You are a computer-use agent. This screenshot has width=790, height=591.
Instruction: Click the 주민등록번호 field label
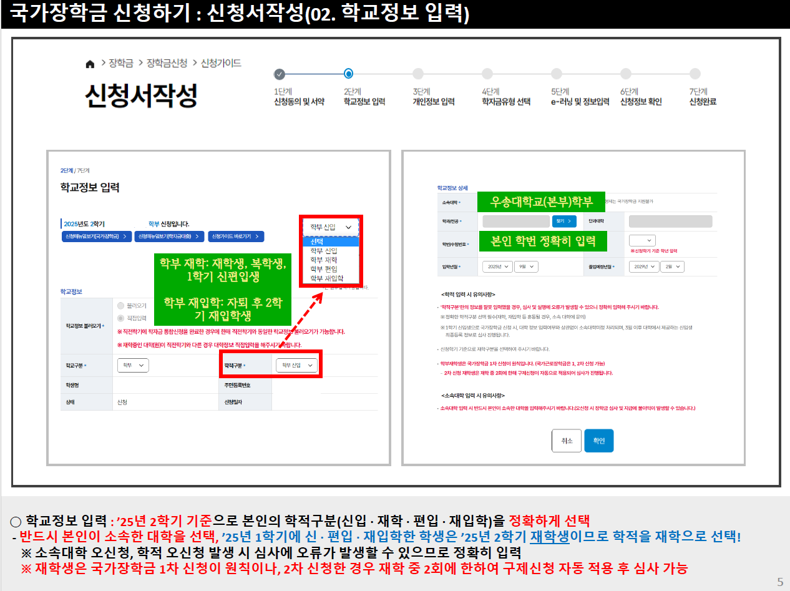coord(237,385)
